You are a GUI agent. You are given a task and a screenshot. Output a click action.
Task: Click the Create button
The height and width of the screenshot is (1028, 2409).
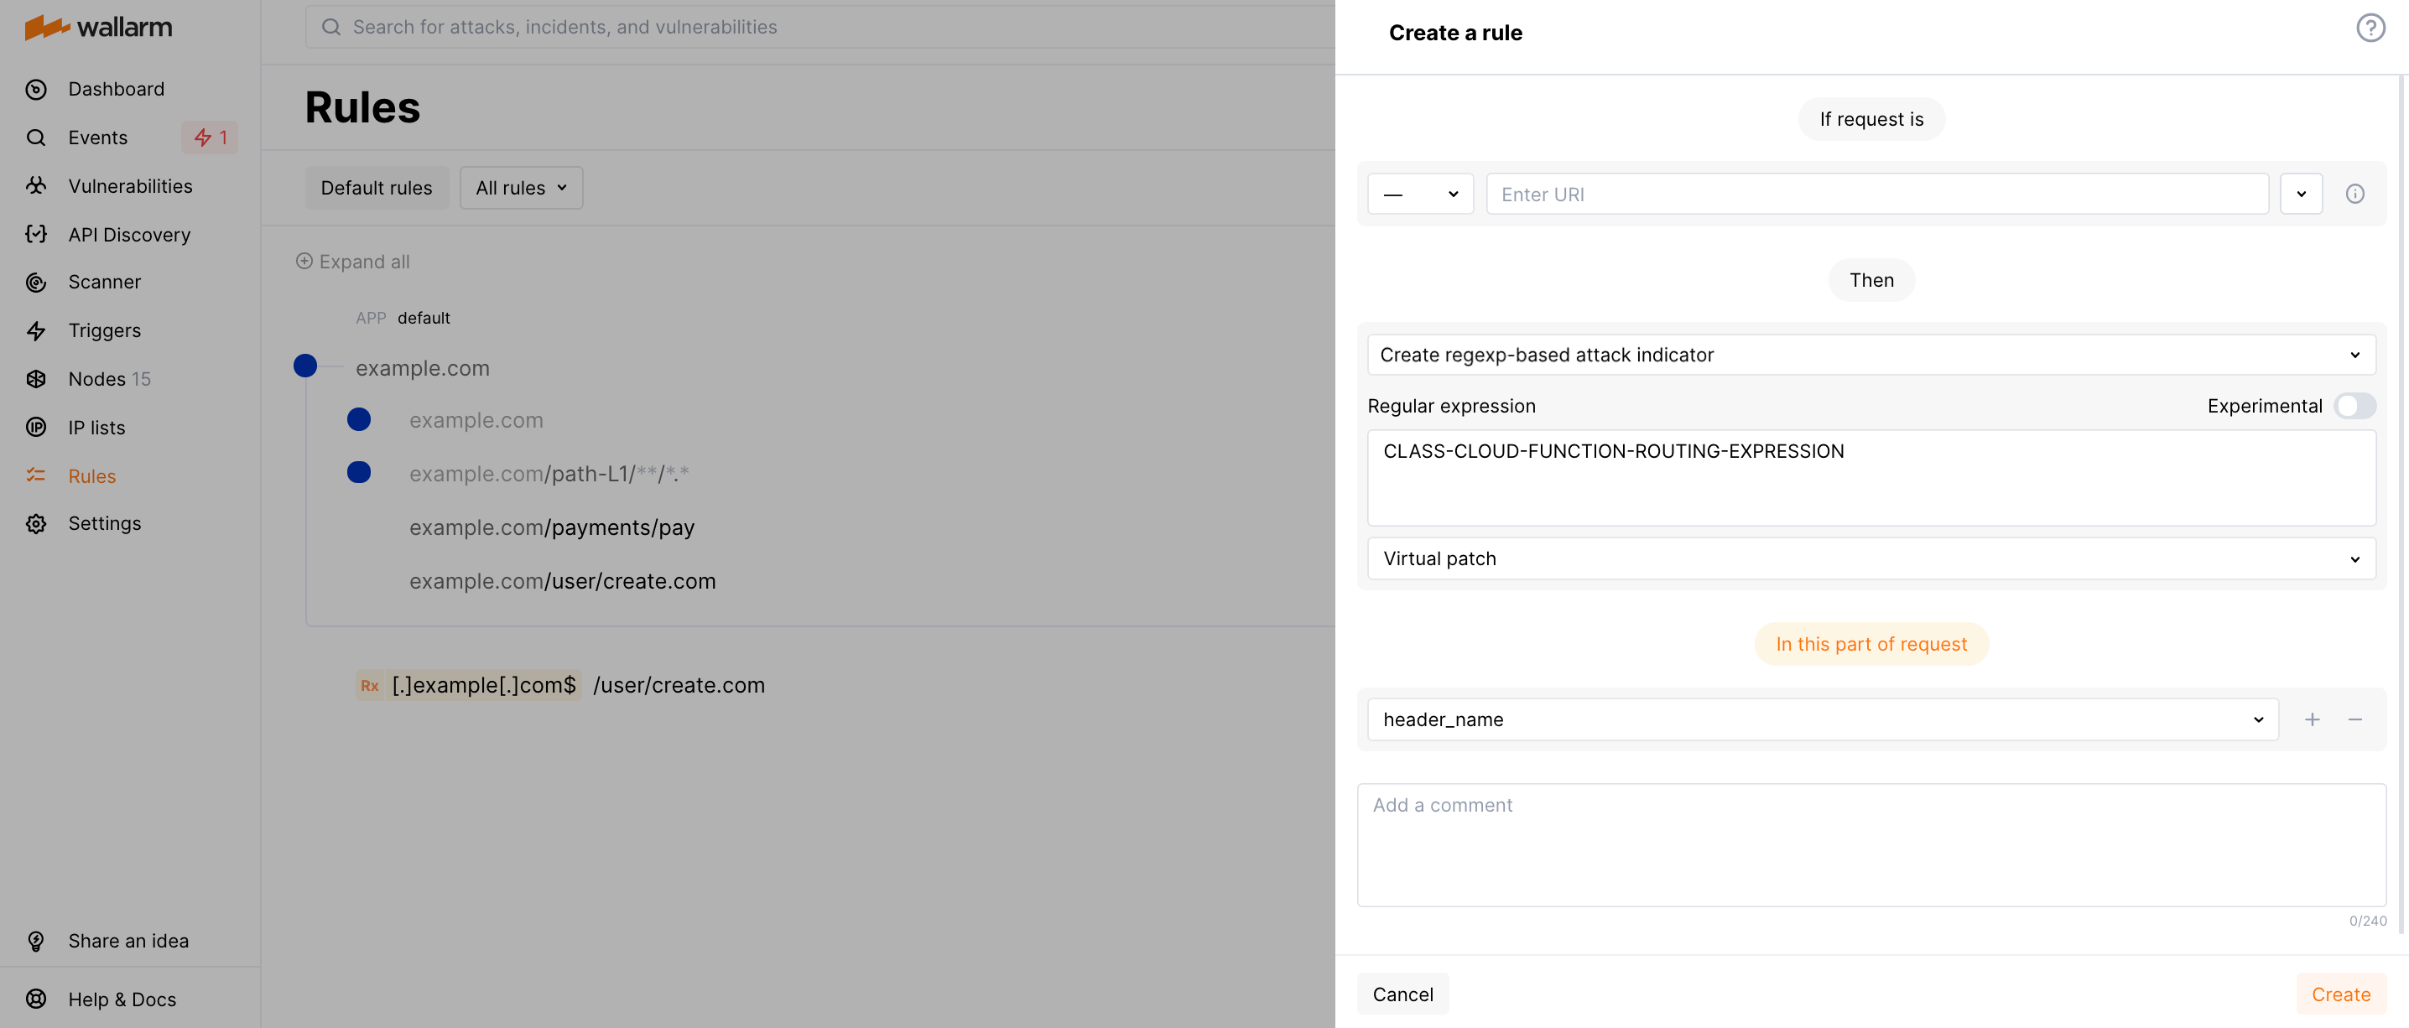pos(2339,994)
